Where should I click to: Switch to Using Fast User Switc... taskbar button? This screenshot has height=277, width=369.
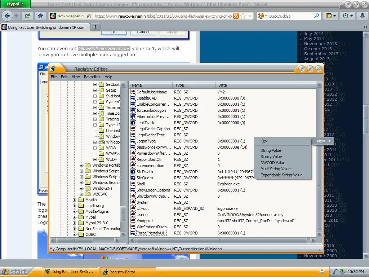tap(70, 272)
